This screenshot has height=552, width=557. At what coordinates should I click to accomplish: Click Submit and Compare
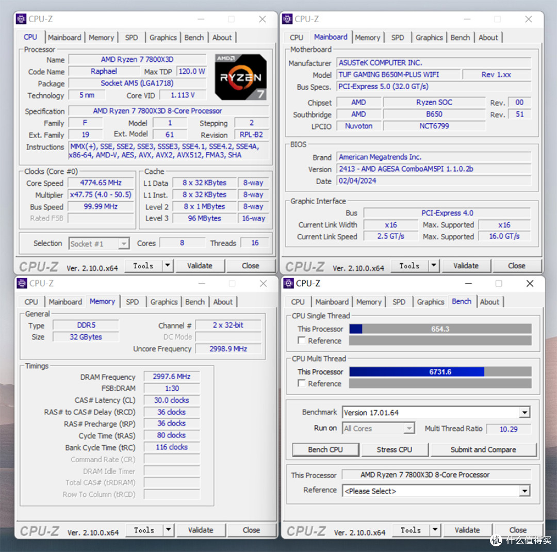(x=483, y=450)
